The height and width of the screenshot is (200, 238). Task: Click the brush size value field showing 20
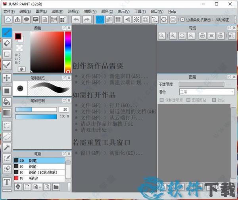coord(63,110)
